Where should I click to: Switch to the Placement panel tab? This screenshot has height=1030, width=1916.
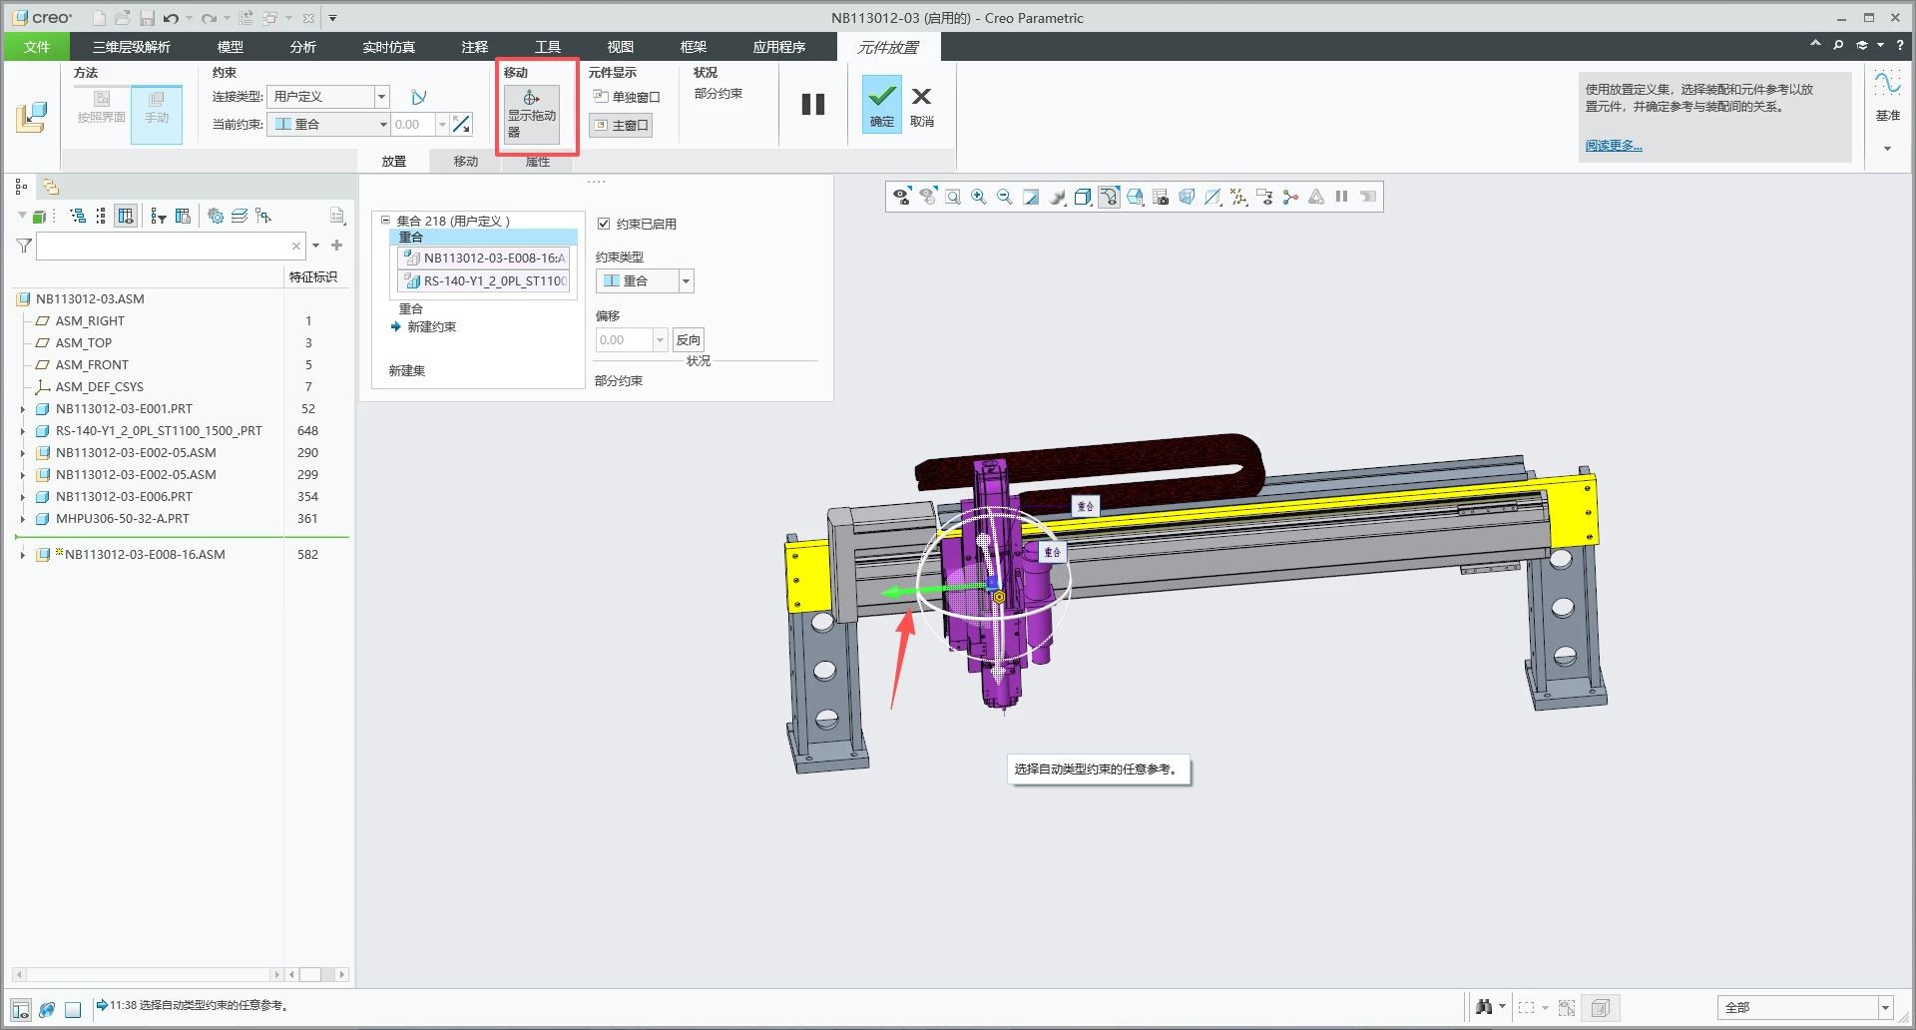click(394, 161)
